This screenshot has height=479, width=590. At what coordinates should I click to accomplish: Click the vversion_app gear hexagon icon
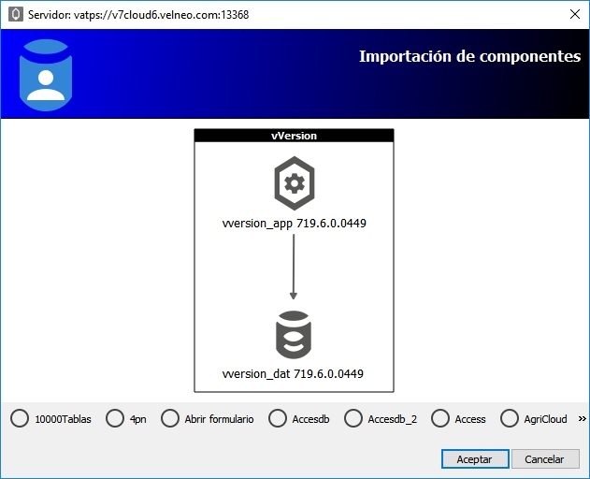(x=294, y=183)
